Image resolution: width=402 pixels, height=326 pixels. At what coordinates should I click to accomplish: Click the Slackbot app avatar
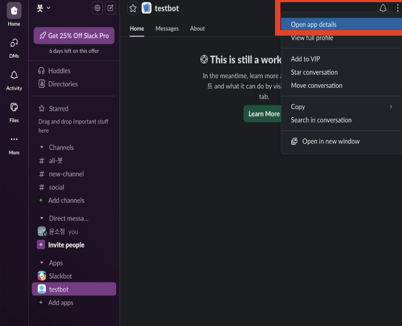42,276
